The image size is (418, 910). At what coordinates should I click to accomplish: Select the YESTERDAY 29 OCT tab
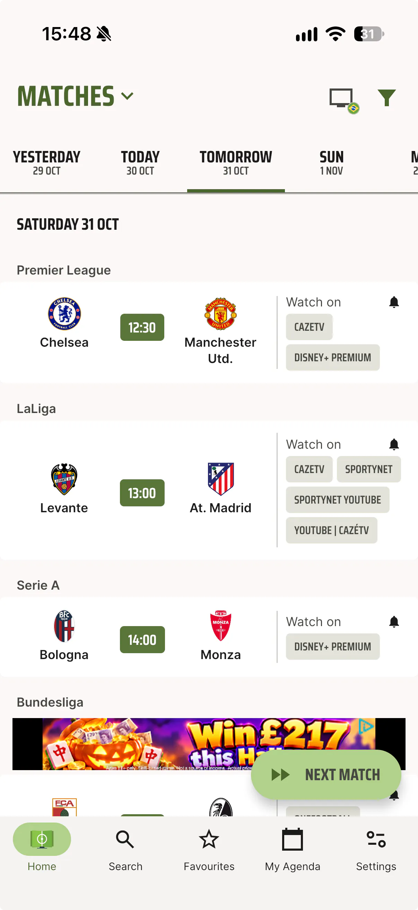[x=46, y=163]
